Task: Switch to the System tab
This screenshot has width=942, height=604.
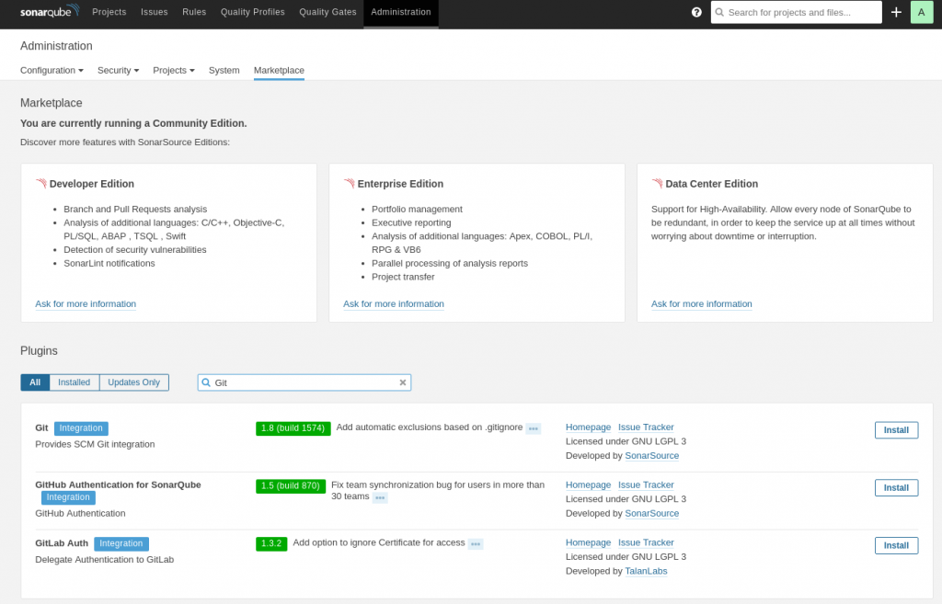Action: click(224, 70)
